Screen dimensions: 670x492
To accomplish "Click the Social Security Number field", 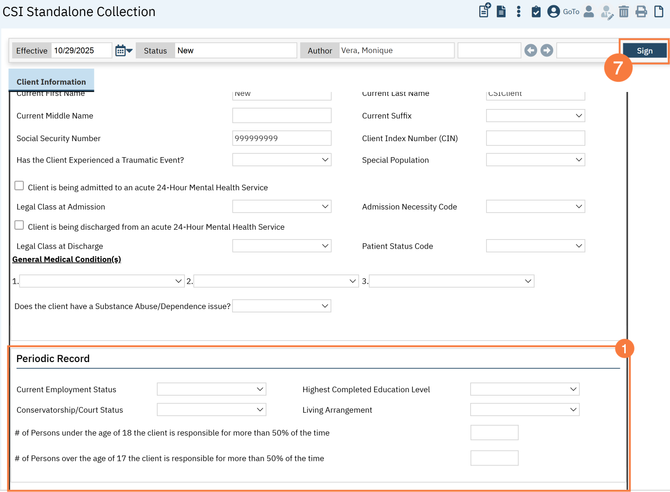I will [282, 138].
